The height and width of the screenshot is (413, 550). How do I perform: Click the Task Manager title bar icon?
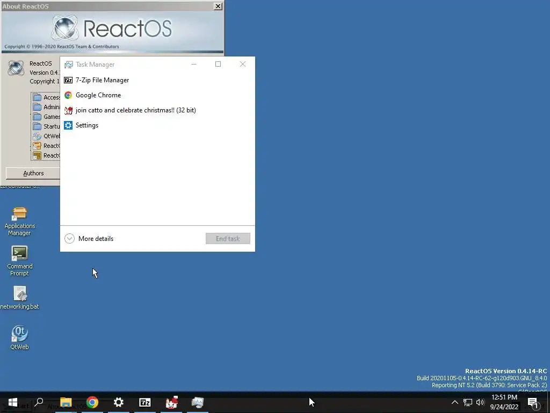click(x=69, y=65)
